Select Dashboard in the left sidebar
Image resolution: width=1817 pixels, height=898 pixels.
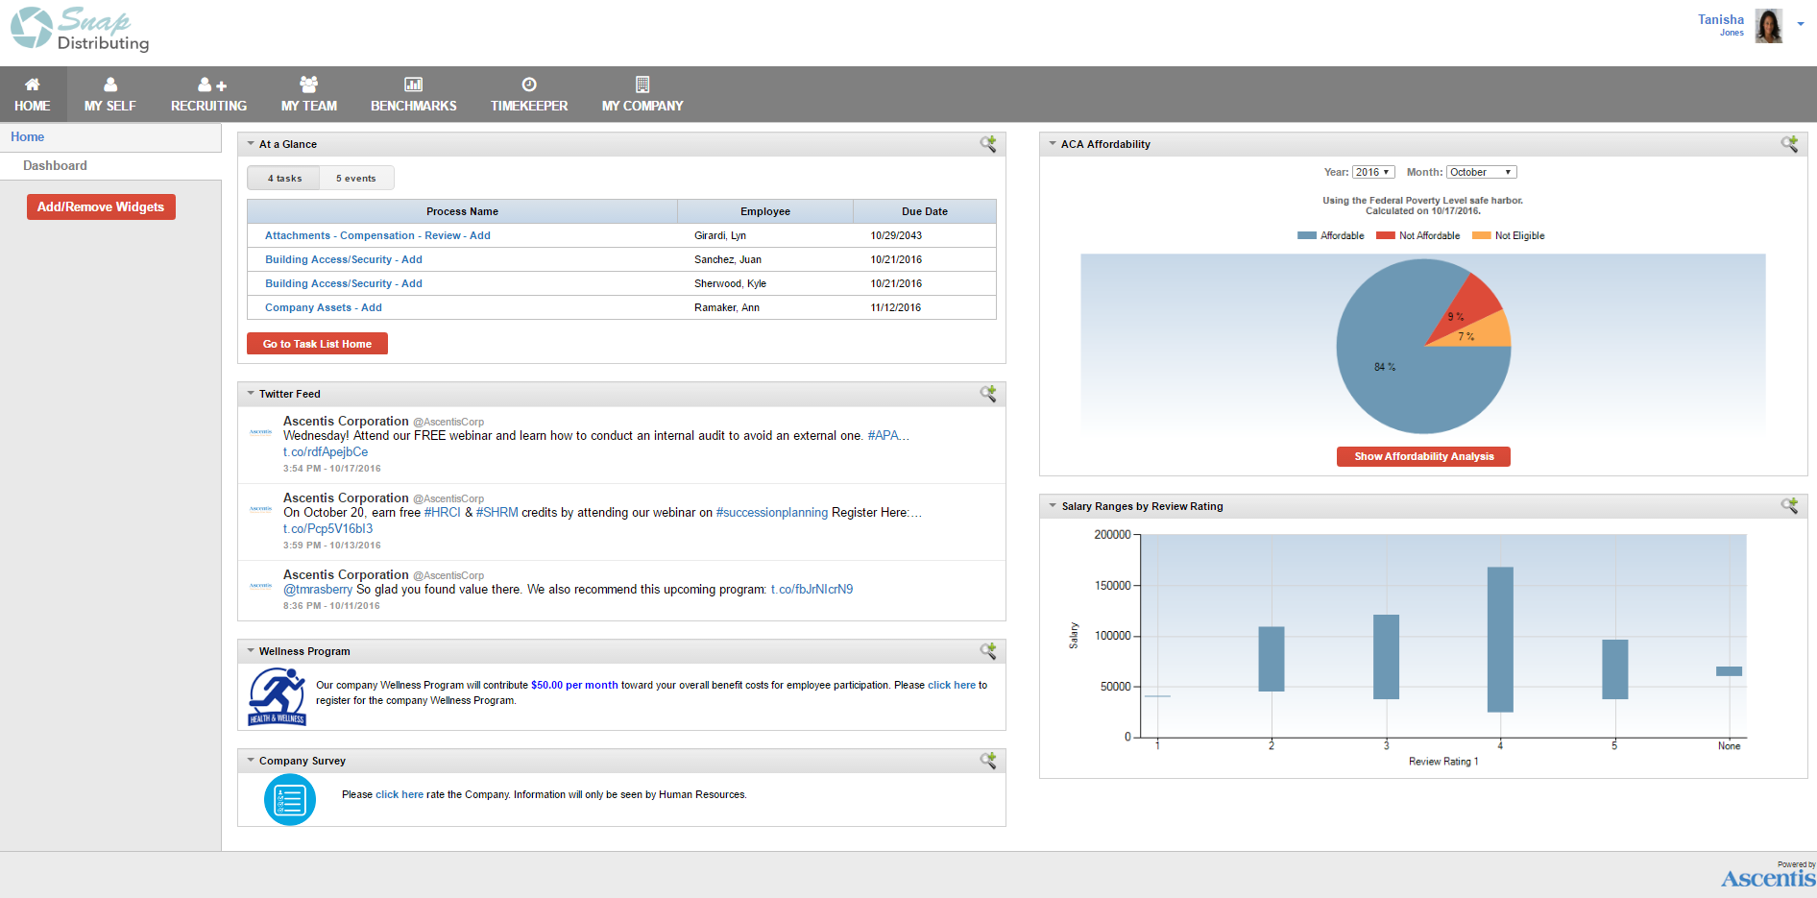point(55,165)
